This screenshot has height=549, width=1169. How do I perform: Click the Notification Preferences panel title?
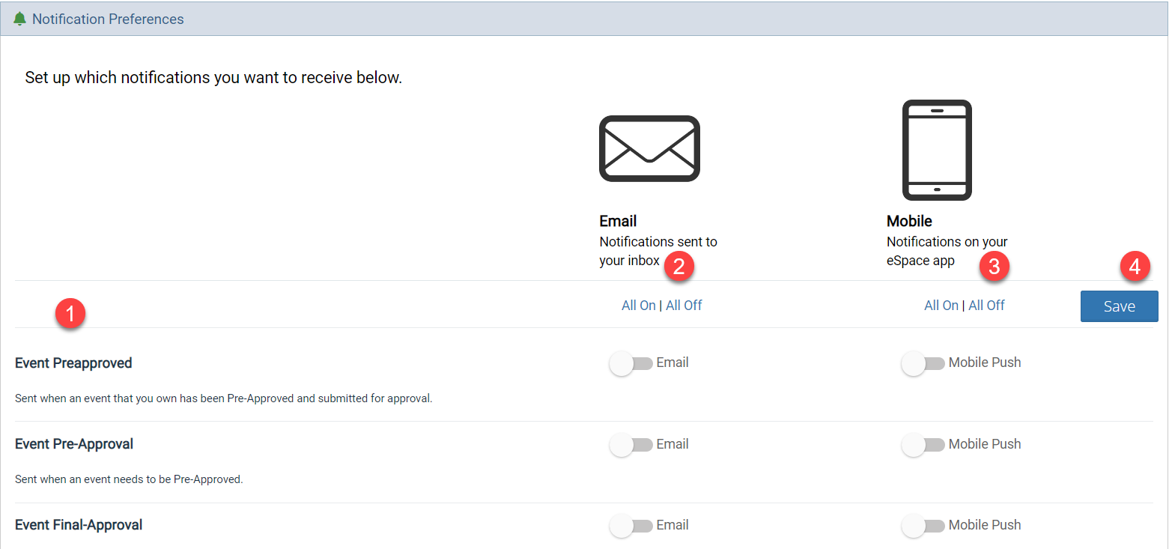tap(108, 19)
